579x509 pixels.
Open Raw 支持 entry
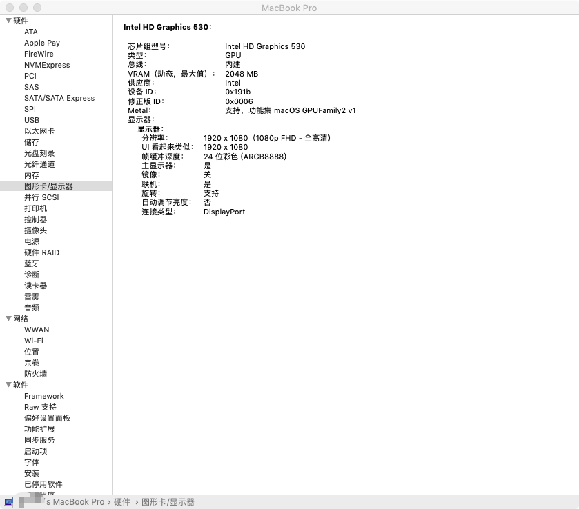(x=40, y=407)
